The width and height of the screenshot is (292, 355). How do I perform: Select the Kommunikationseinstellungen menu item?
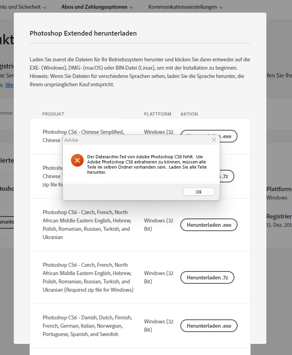pos(182,7)
